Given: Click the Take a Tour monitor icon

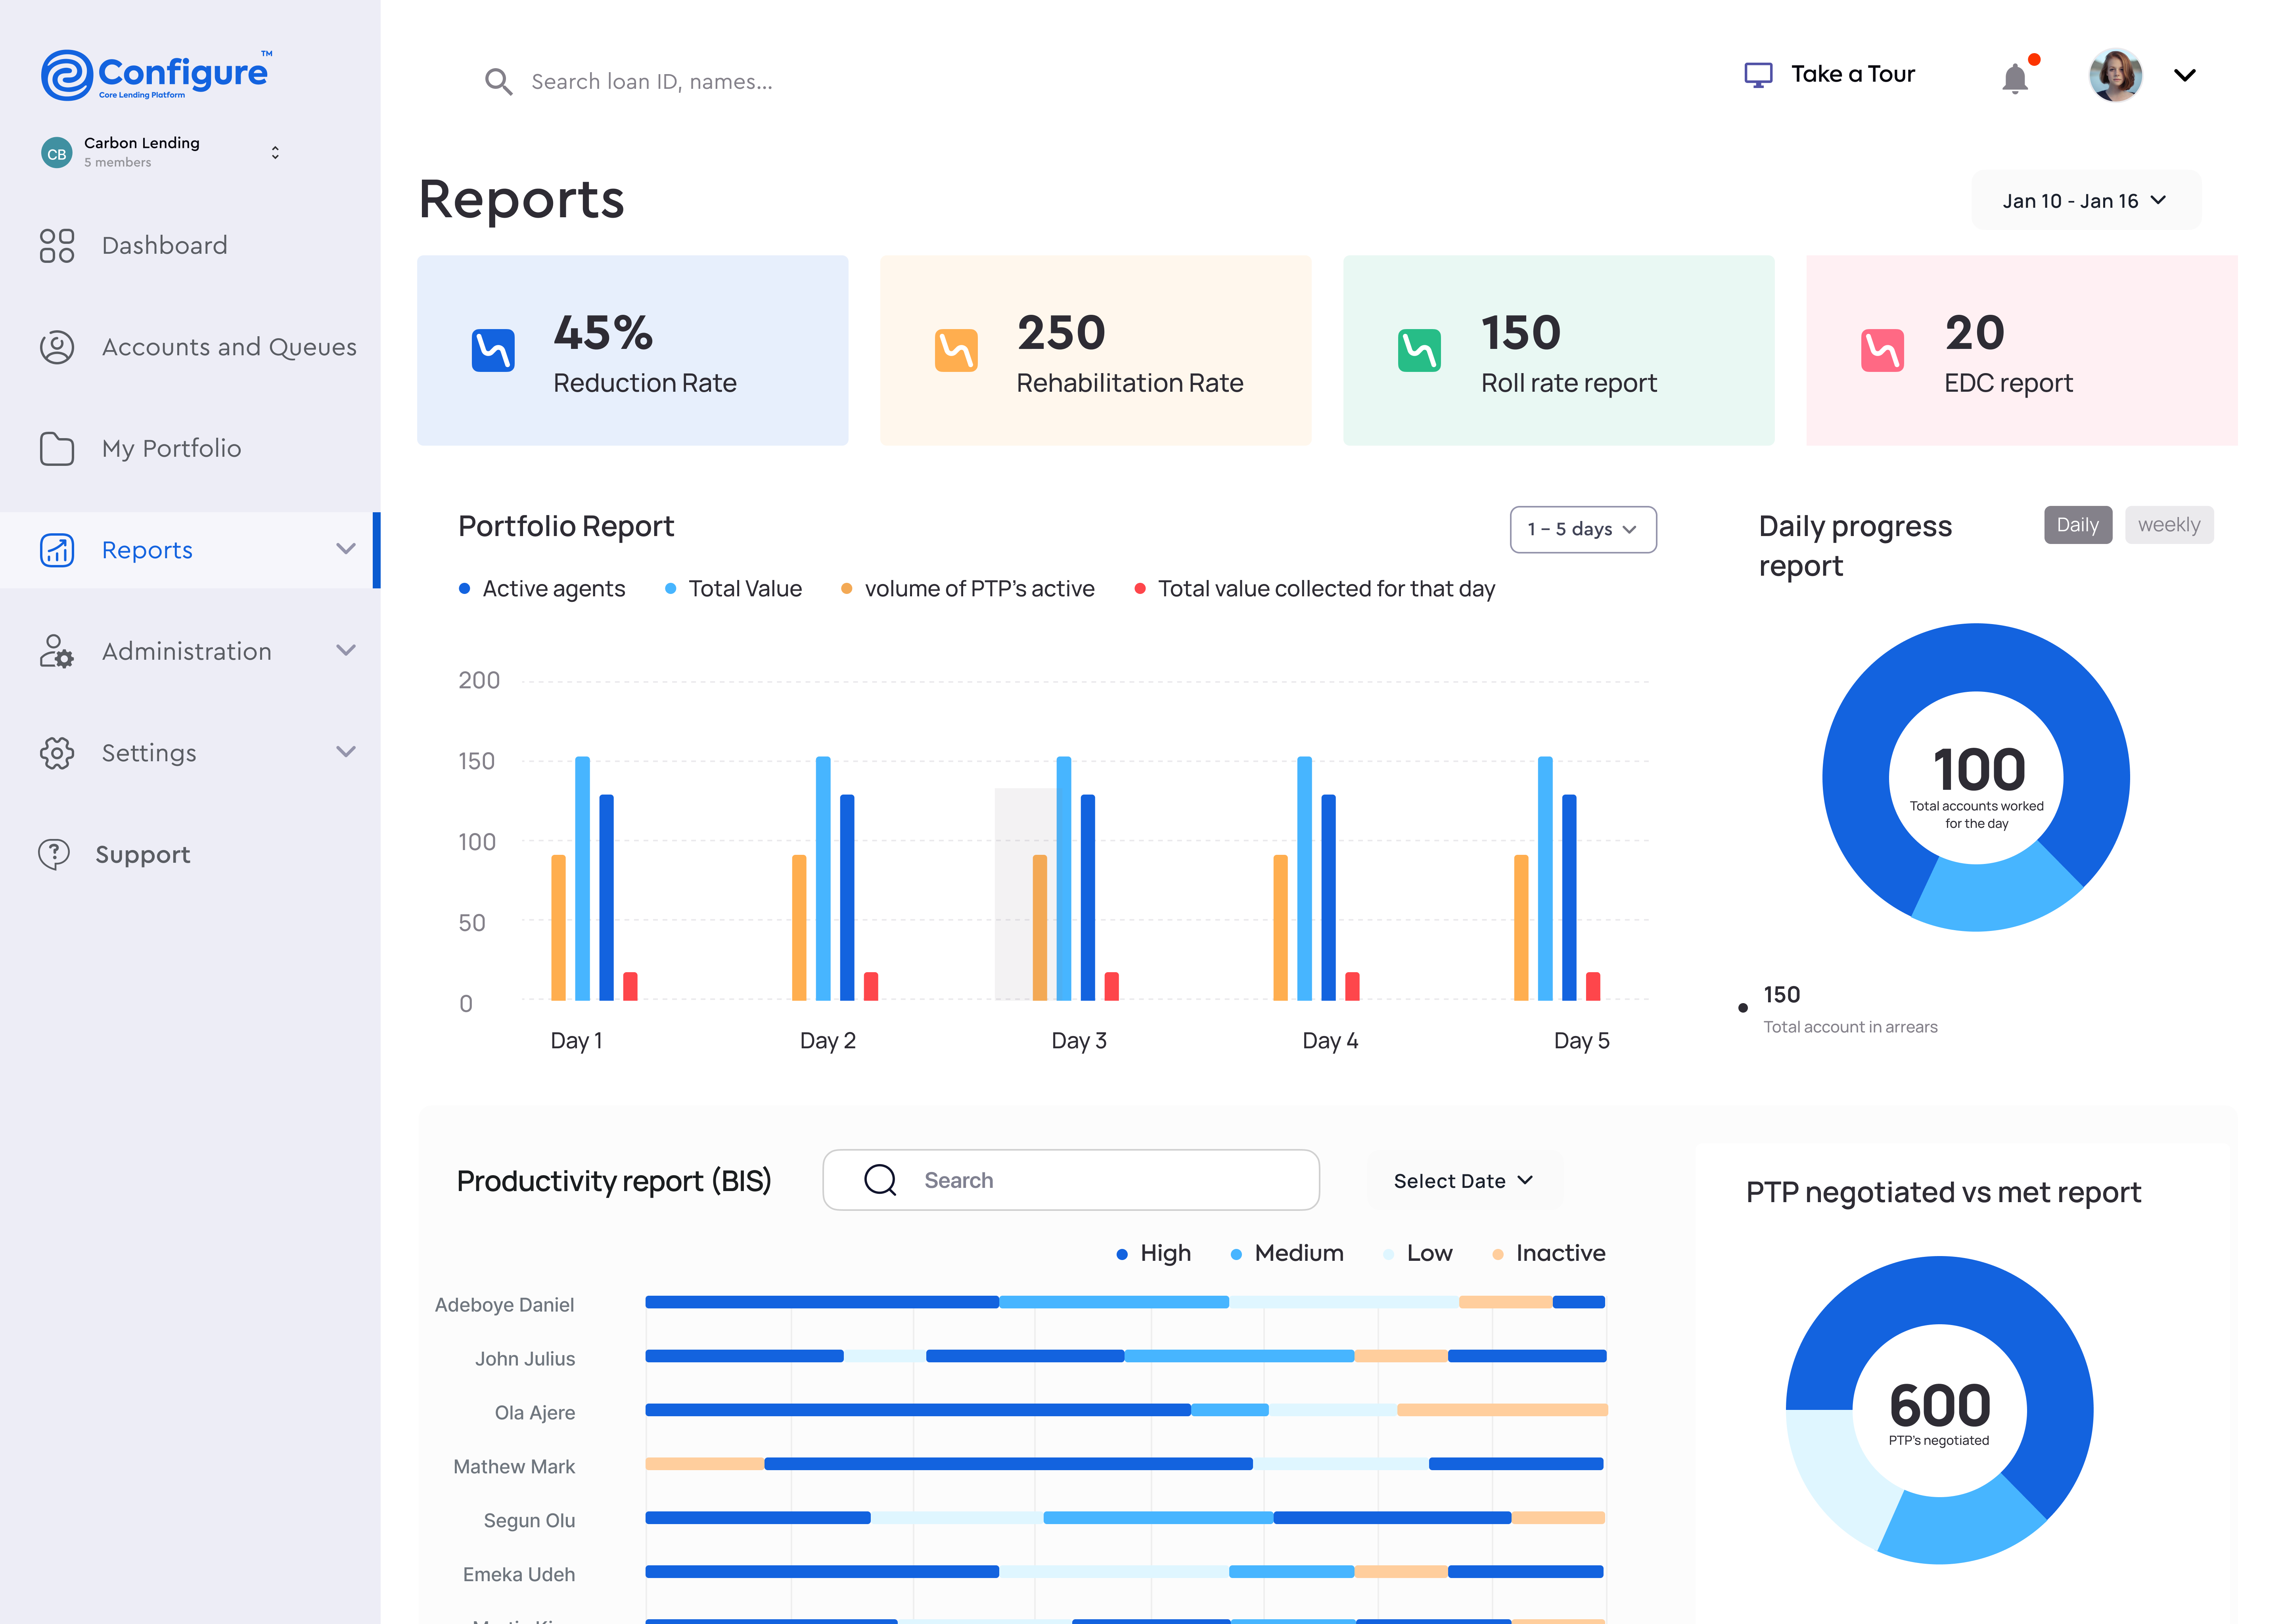Looking at the screenshot, I should (x=1758, y=75).
